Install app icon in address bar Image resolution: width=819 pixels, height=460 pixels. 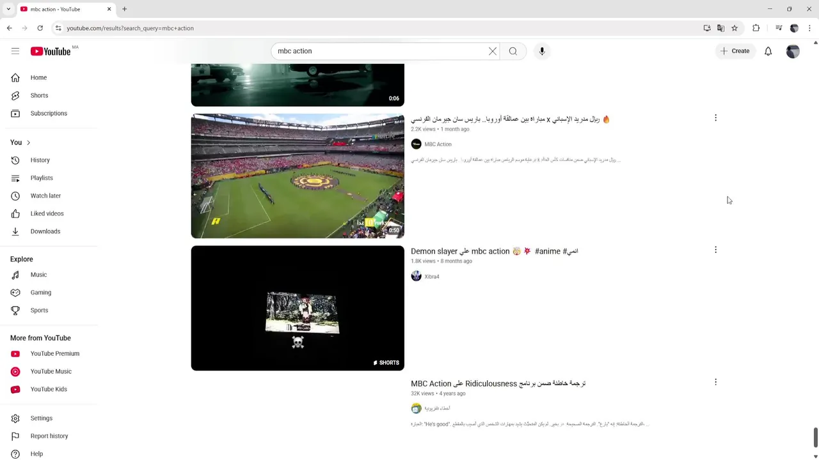tap(707, 28)
